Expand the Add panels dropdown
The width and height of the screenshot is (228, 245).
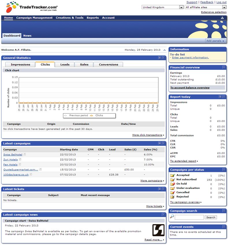coord(215,41)
